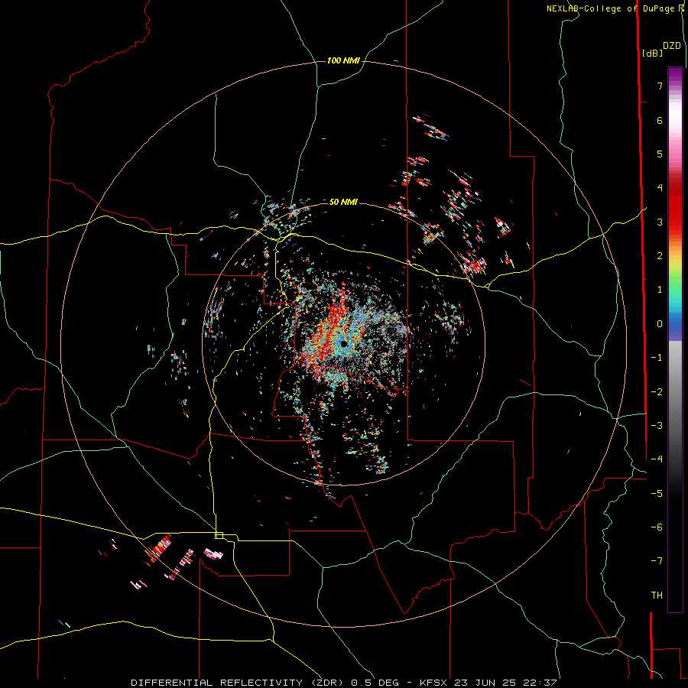The image size is (688, 688).
Task: Click the ZDR color scale bar
Action: [x=675, y=339]
